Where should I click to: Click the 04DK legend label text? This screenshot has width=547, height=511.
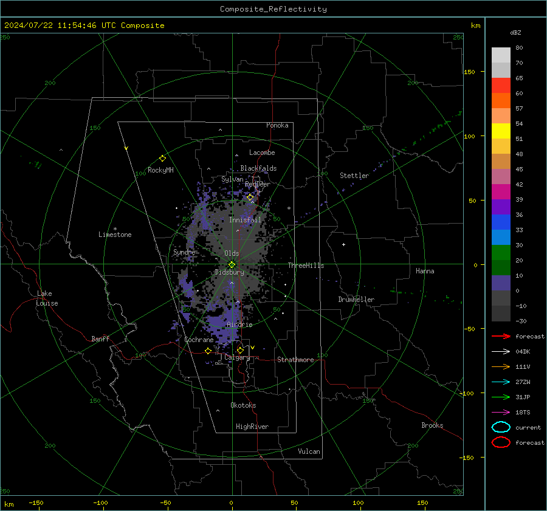pyautogui.click(x=523, y=352)
